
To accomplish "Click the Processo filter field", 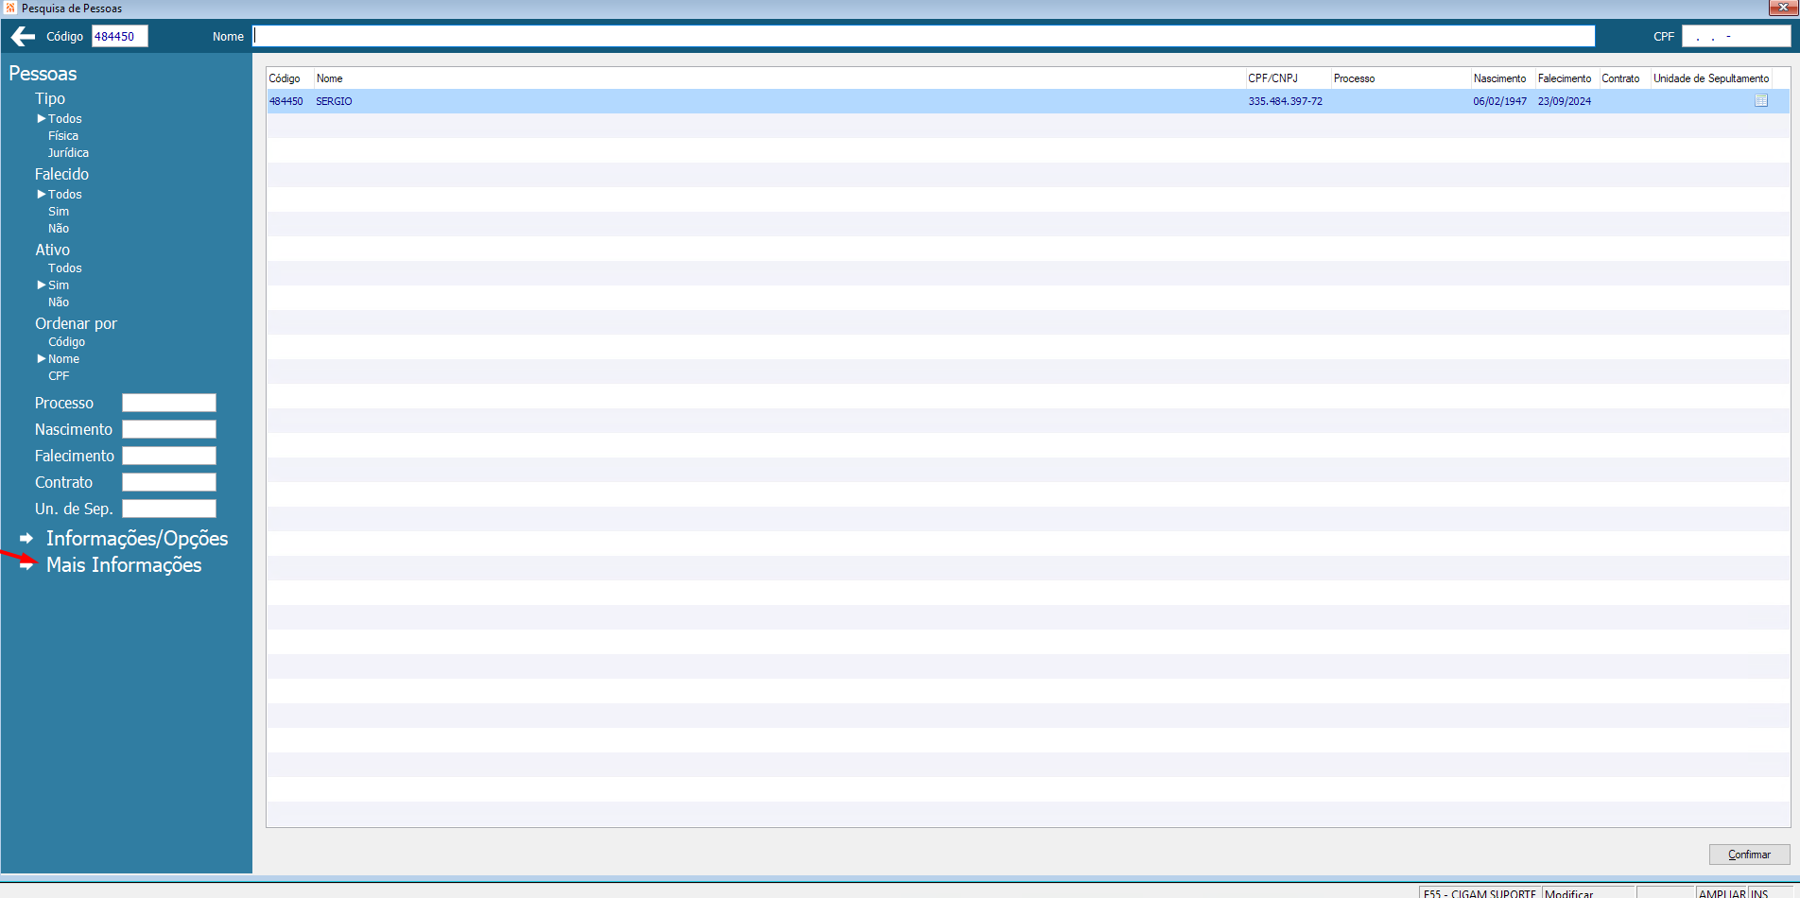I will point(169,403).
